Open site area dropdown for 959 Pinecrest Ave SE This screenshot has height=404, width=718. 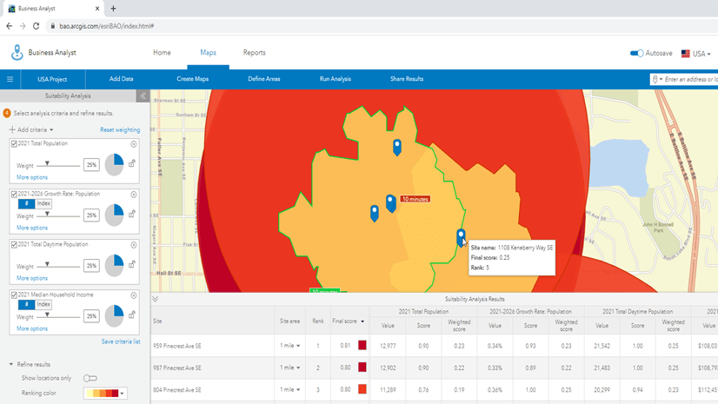[x=290, y=346]
